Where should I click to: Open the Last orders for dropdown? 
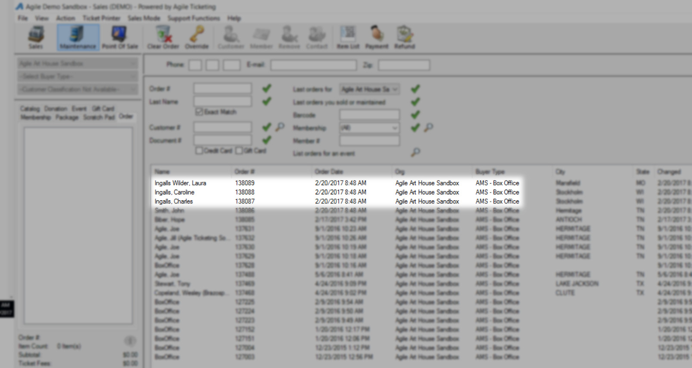coord(369,89)
